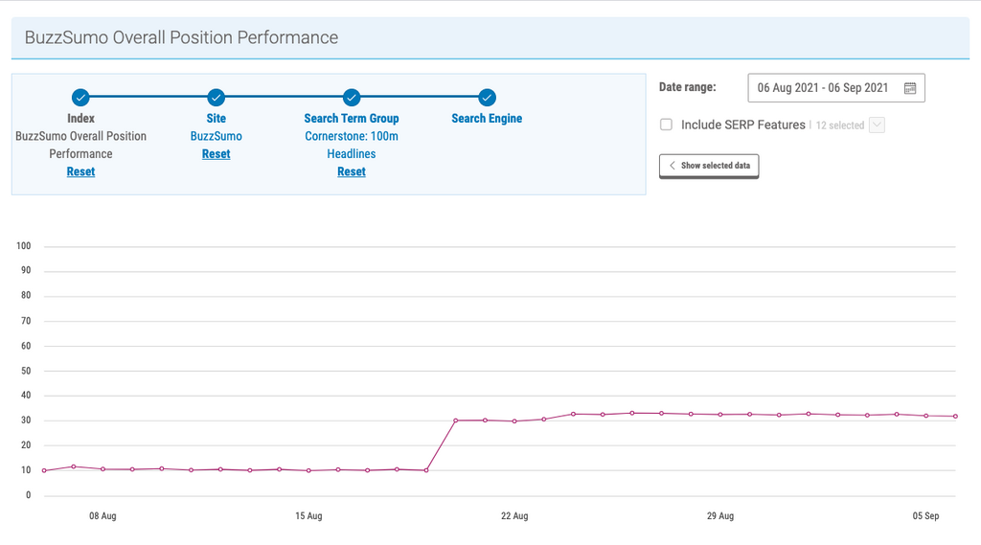Click the left chevron on Show selected data
Viewport: 981px width, 545px height.
click(673, 166)
